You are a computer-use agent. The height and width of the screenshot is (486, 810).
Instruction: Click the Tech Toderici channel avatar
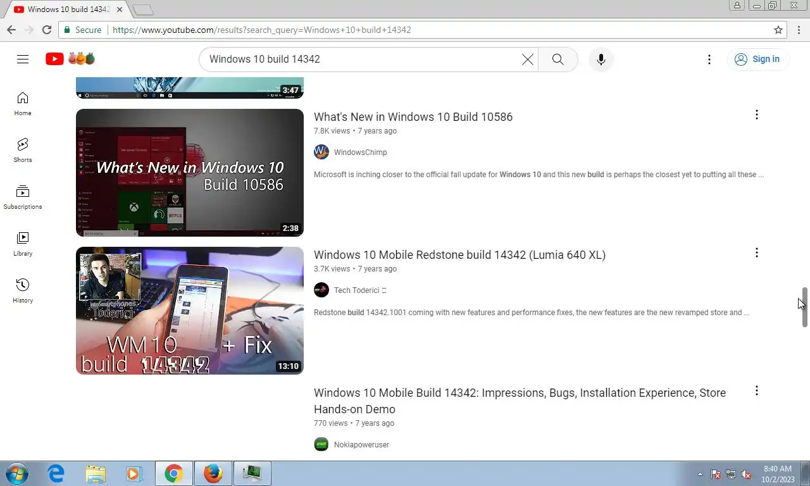coord(321,290)
